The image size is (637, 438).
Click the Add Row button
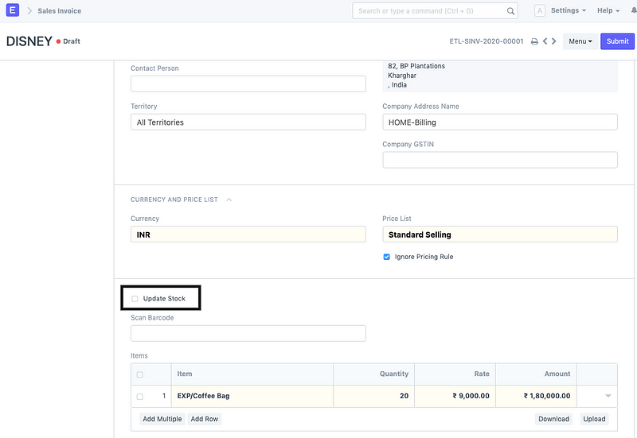204,419
